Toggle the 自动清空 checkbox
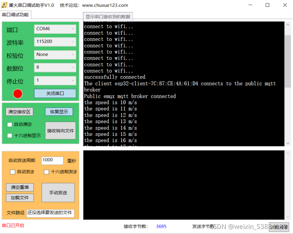293x234 pixels. pos(10,124)
